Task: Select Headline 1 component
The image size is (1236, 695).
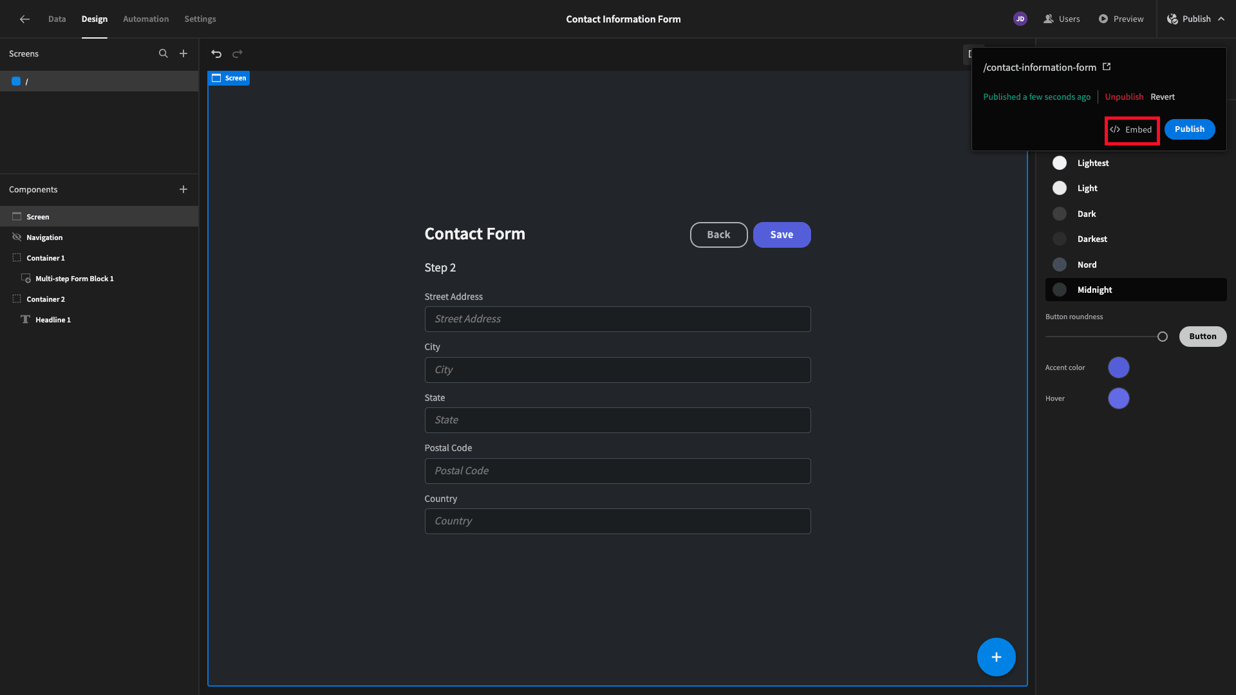Action: (x=99, y=320)
